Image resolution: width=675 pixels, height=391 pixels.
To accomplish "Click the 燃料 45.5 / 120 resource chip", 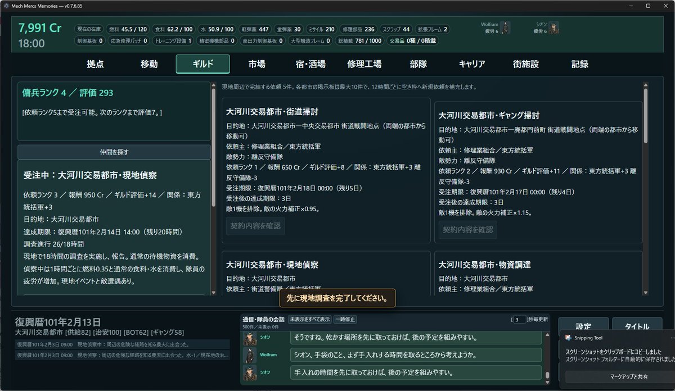I will [x=128, y=29].
